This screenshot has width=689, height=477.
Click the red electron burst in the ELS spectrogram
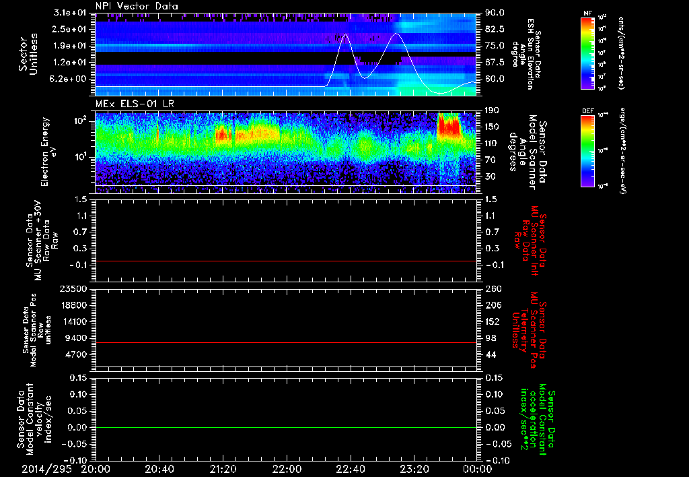tap(448, 126)
